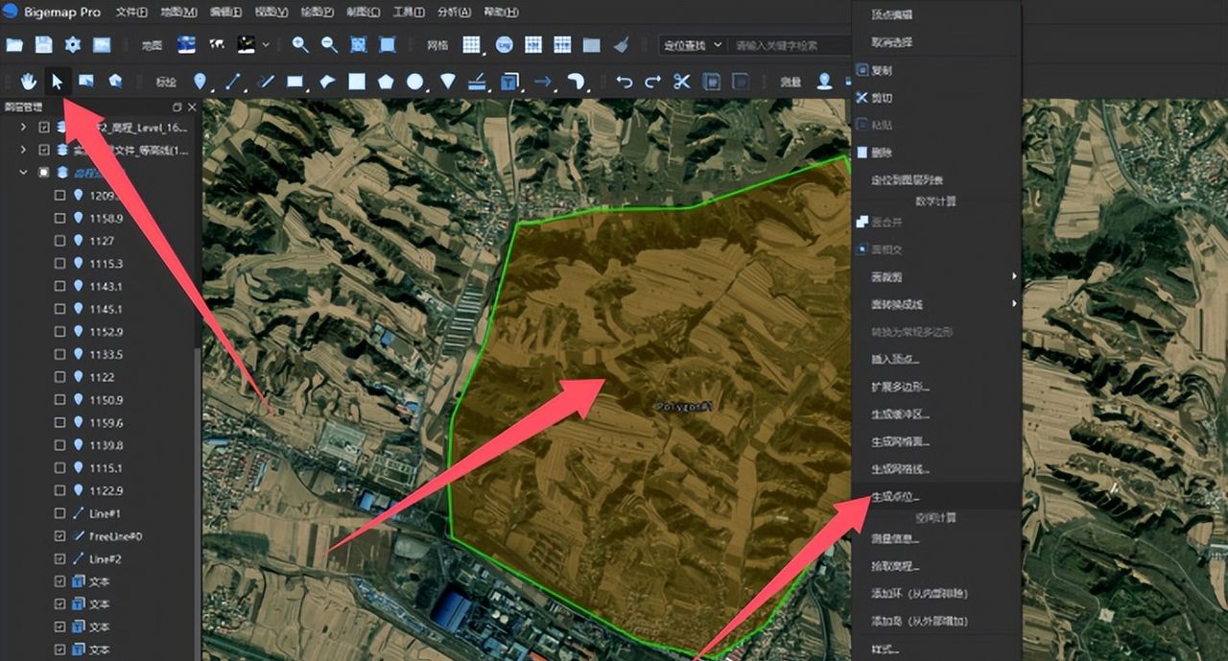Toggle checkbox for point 1143.1
Viewport: 1228px width, 661px height.
(60, 286)
